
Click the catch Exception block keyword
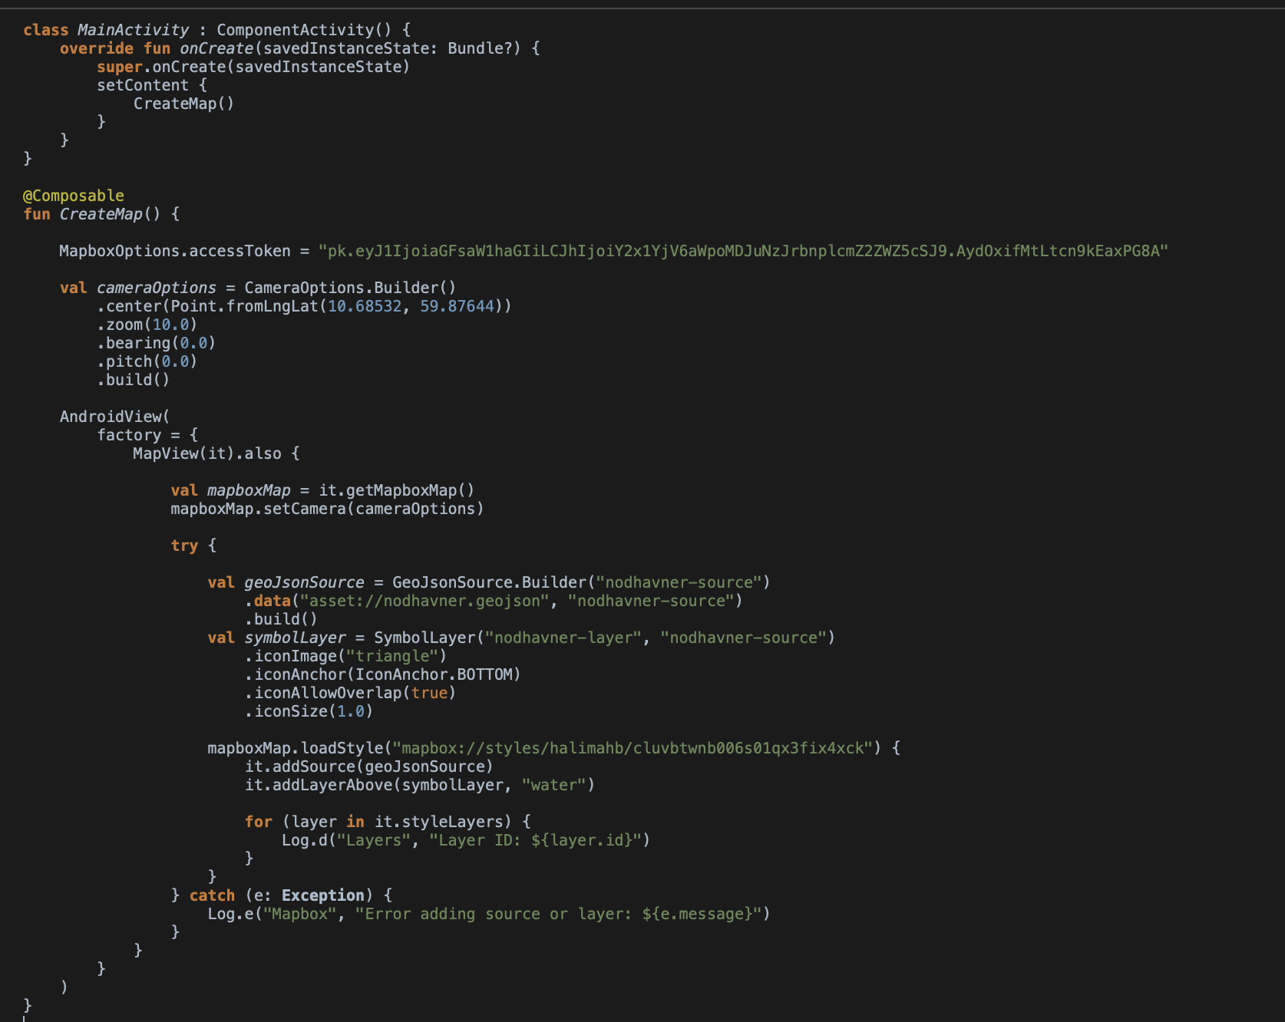pyautogui.click(x=211, y=895)
